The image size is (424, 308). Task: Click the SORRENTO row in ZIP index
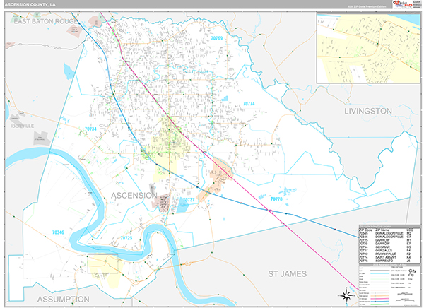tap(385, 261)
